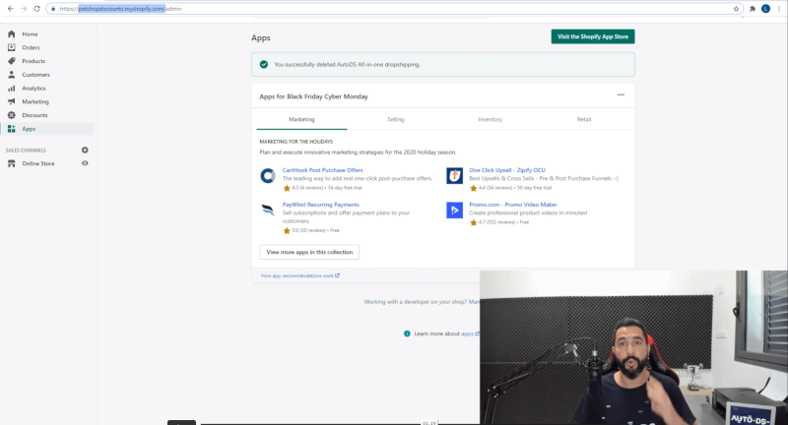The height and width of the screenshot is (425, 788).
Task: Open the browser profile avatar
Action: 765,9
